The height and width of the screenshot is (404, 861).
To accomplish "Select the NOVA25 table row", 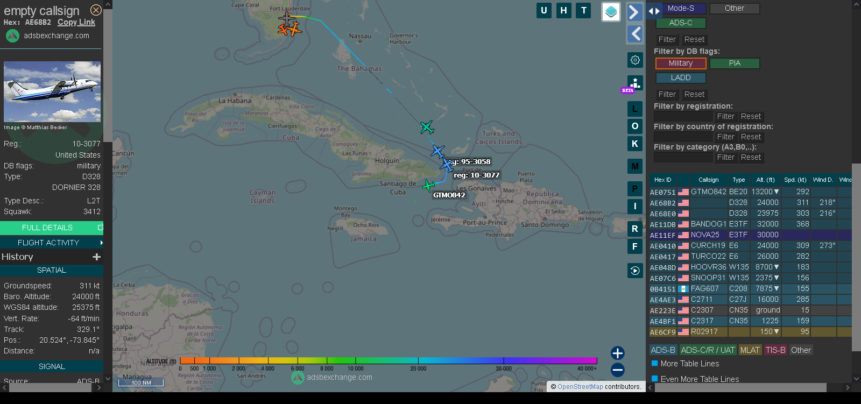I will click(750, 235).
